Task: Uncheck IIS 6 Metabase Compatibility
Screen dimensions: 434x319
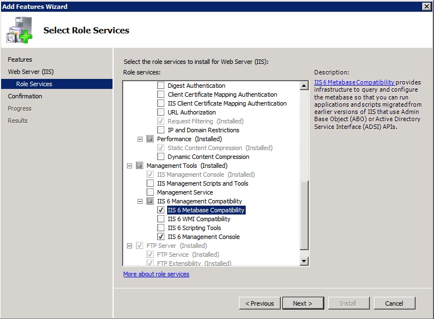Action: pos(161,210)
